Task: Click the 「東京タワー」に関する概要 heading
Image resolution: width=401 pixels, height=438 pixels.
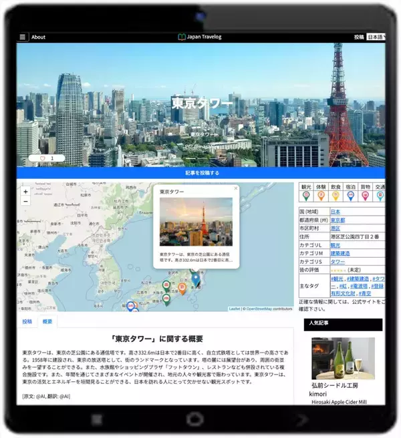Action: point(157,339)
